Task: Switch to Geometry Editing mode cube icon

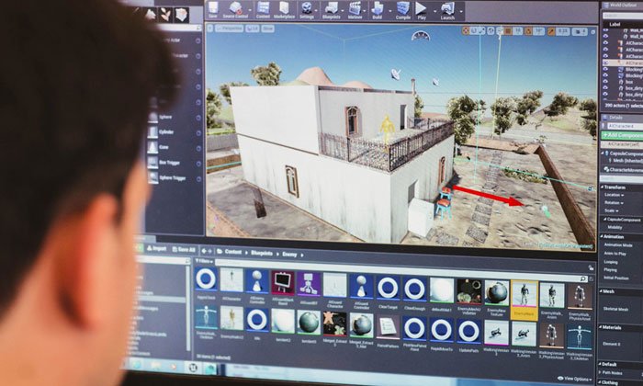Action: pos(181,15)
